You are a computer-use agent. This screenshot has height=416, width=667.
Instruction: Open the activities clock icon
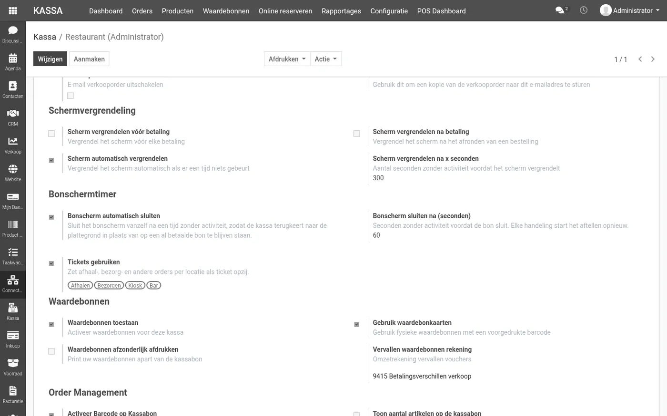pos(584,10)
